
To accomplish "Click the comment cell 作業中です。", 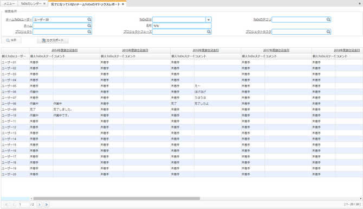I will [x=76, y=115].
